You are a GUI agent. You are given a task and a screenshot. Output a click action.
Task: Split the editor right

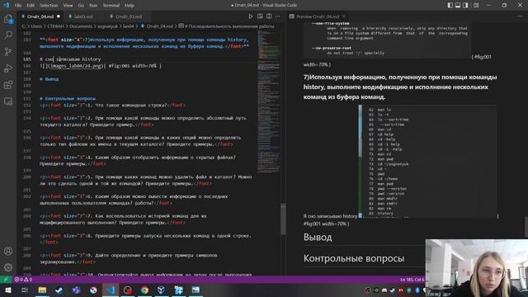[269, 16]
